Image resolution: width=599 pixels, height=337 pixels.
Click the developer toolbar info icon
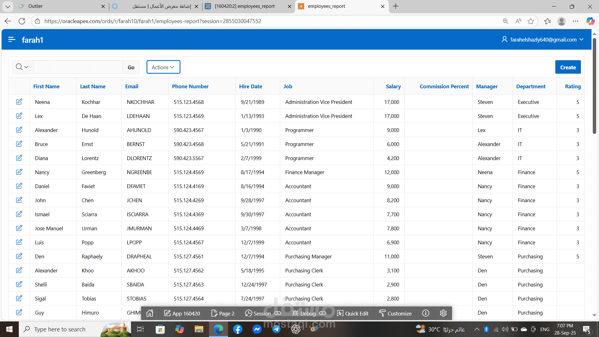(x=426, y=313)
